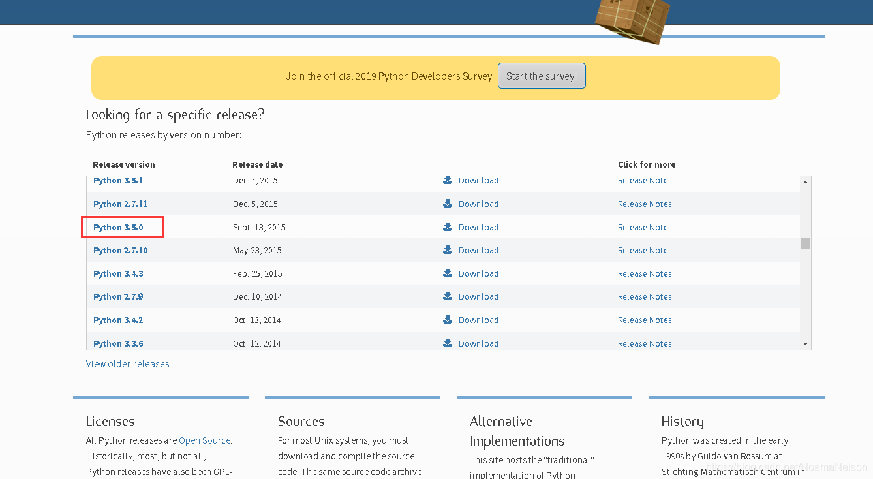Click the download icon for Python 2.7.9

[448, 296]
